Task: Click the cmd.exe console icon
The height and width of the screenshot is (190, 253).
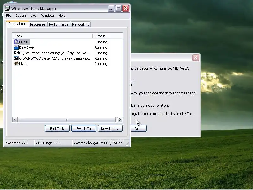Action: [16, 58]
